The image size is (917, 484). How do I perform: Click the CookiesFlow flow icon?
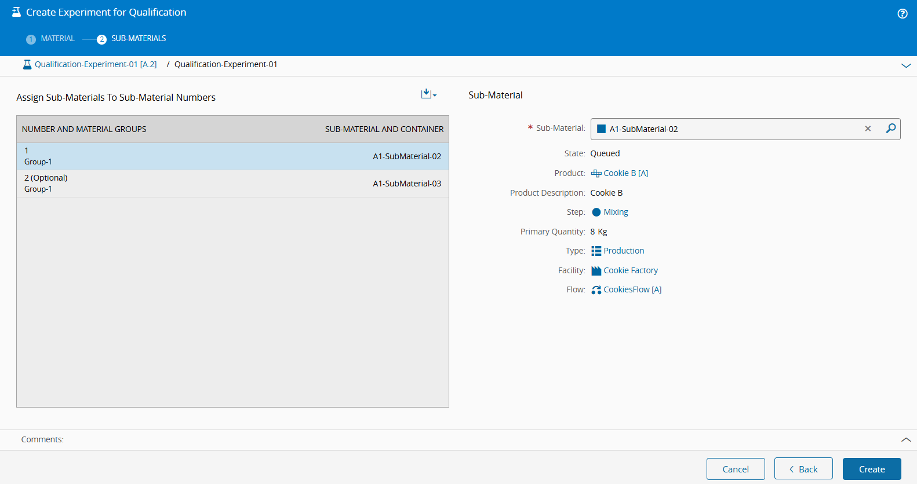596,290
